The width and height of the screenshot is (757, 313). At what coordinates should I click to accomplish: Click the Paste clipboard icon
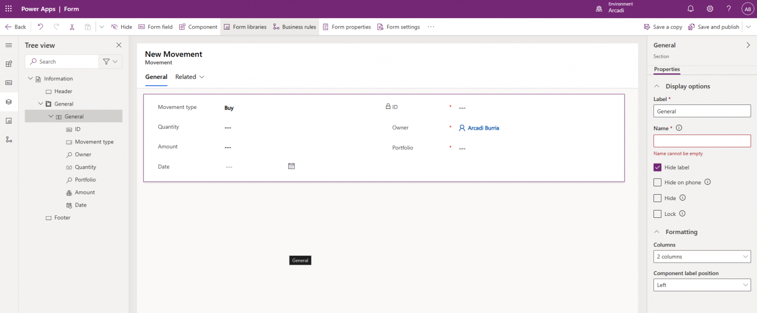coord(88,27)
